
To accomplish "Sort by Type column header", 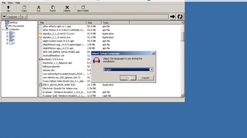I will click(115, 23).
